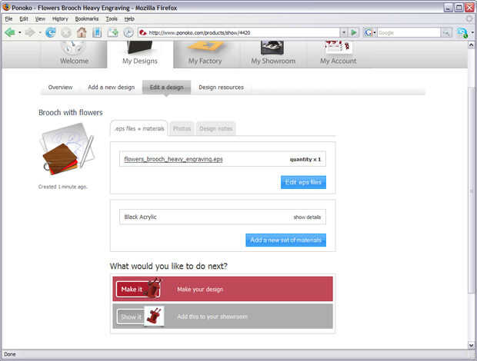Viewport: 477px width, 361px height.
Task: Click Add this to your showroom text
Action: point(212,316)
